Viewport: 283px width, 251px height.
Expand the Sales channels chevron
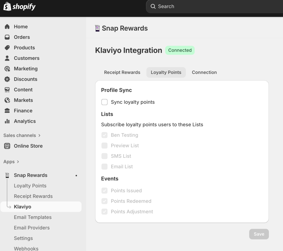[x=39, y=135]
